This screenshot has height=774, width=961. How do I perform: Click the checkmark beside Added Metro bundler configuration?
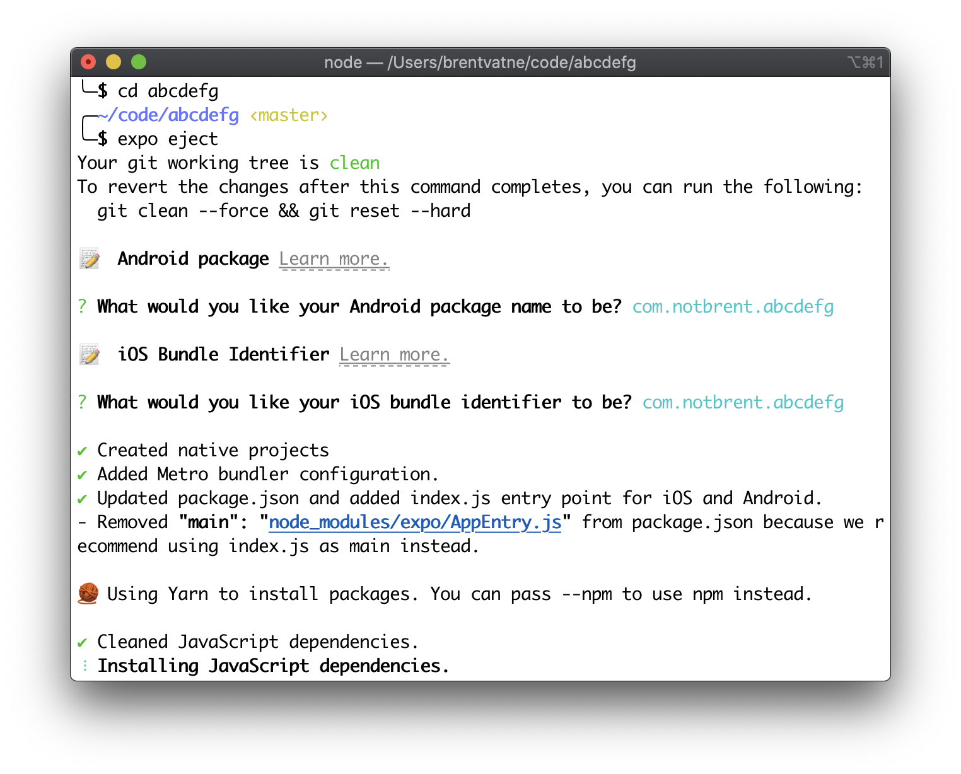[x=82, y=474]
